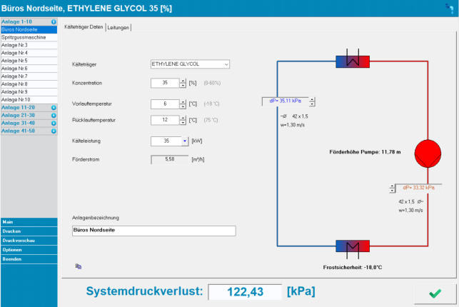Click the bottom heat exchanger symbol
Image resolution: width=459 pixels, height=307 pixels.
(352, 247)
